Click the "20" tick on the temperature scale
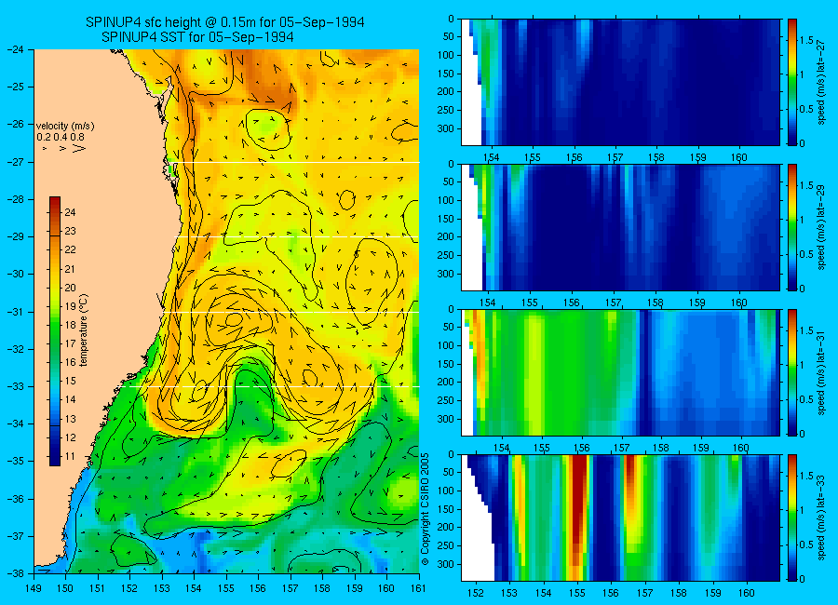The image size is (838, 605). (x=70, y=288)
